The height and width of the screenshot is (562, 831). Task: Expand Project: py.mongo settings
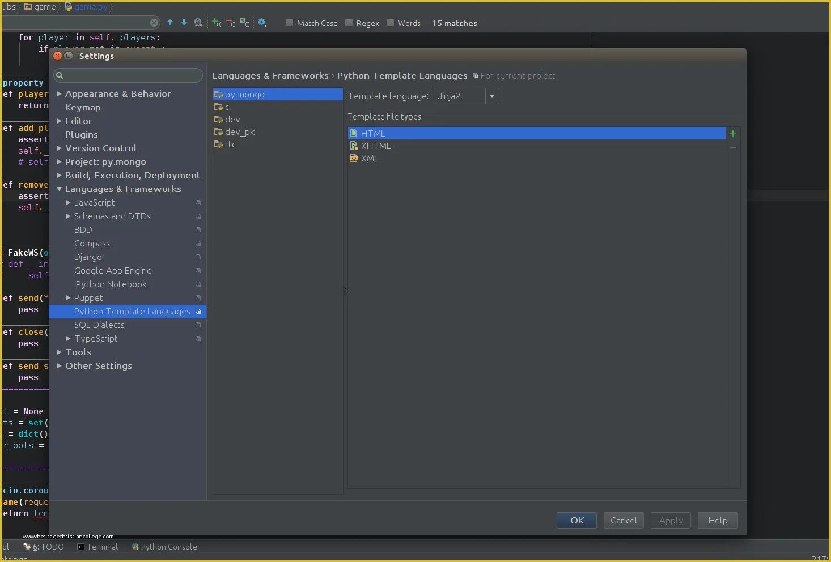click(x=59, y=162)
